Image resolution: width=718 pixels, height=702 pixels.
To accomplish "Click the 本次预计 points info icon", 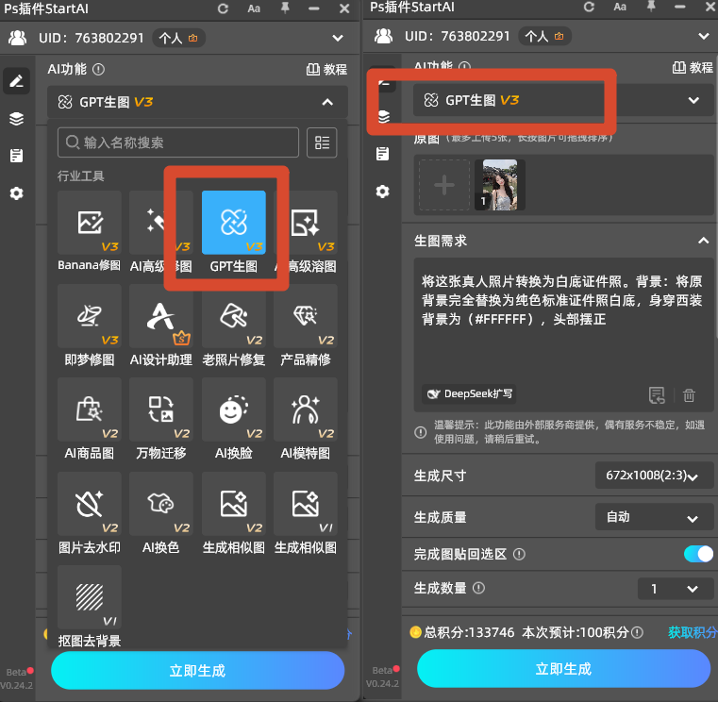I will (637, 632).
